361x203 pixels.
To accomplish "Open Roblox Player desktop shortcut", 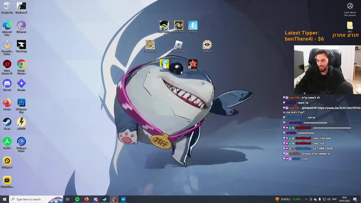I will click(179, 46).
